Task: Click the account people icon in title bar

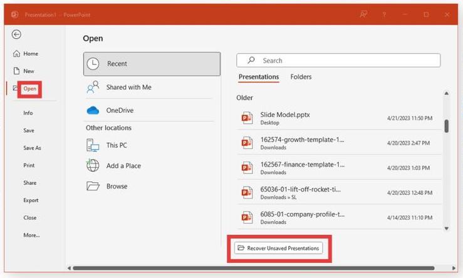Action: [x=363, y=14]
